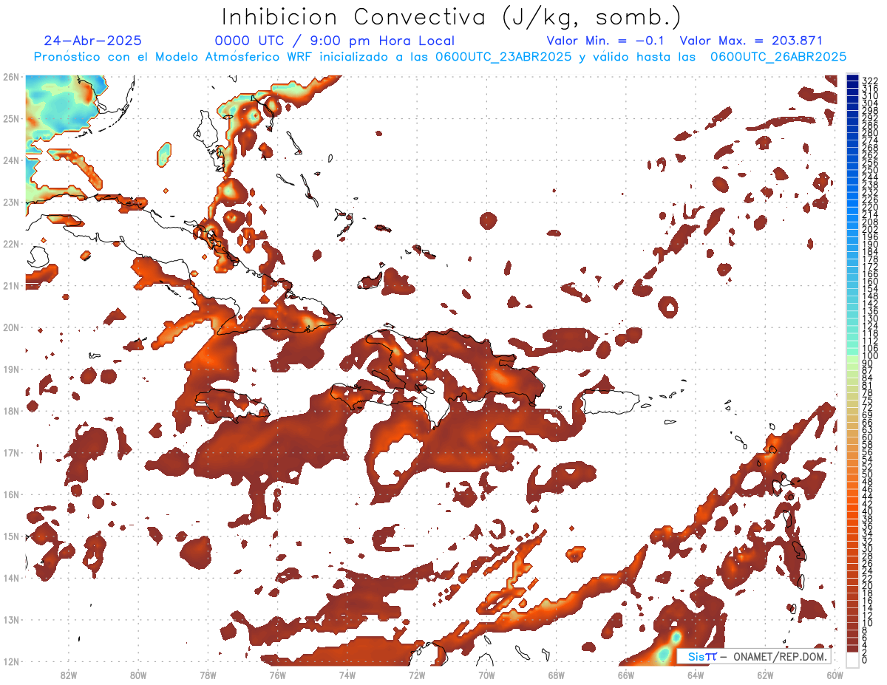Click the 15N latitude label
The width and height of the screenshot is (887, 685).
tap(10, 536)
